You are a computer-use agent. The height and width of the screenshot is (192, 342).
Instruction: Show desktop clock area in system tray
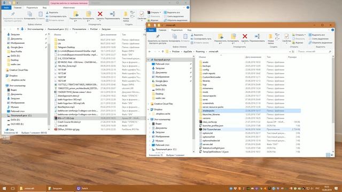327,188
